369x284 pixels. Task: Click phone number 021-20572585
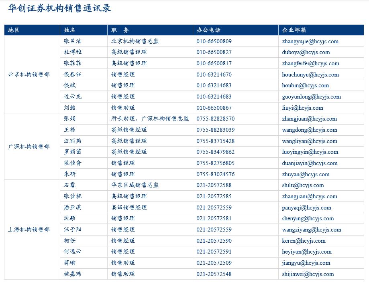[214, 196]
